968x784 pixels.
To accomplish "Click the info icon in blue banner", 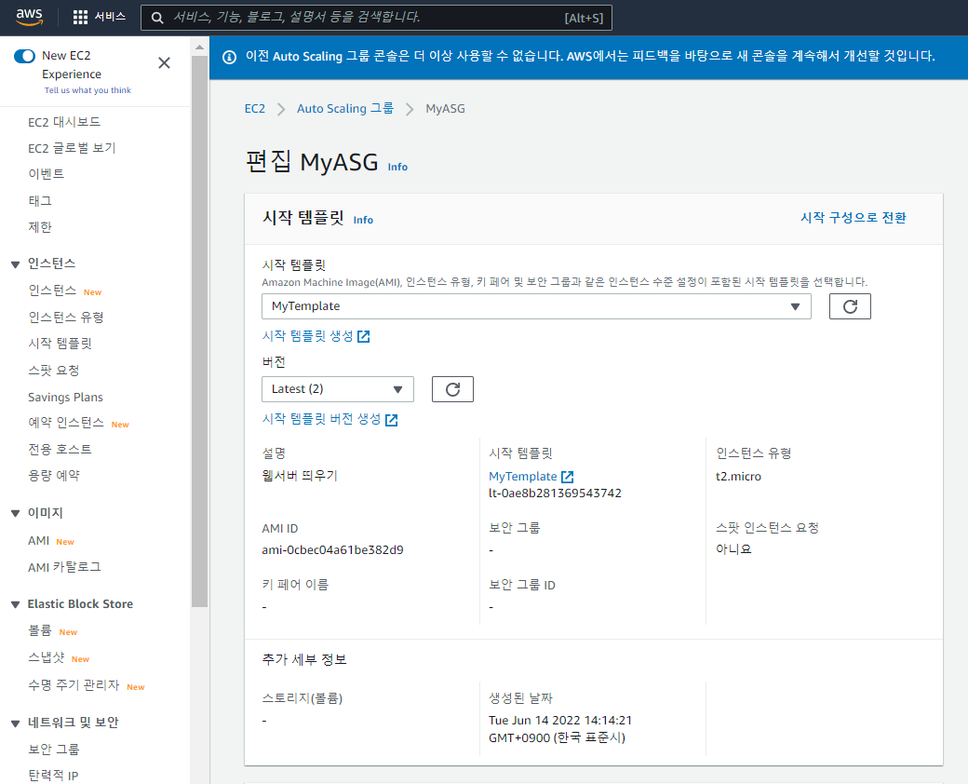I will point(229,58).
